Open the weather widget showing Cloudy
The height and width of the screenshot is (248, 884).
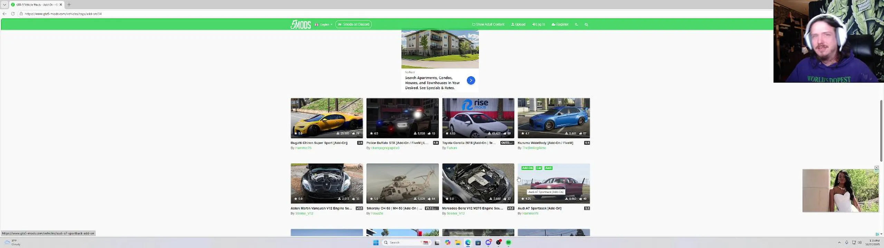click(x=13, y=242)
